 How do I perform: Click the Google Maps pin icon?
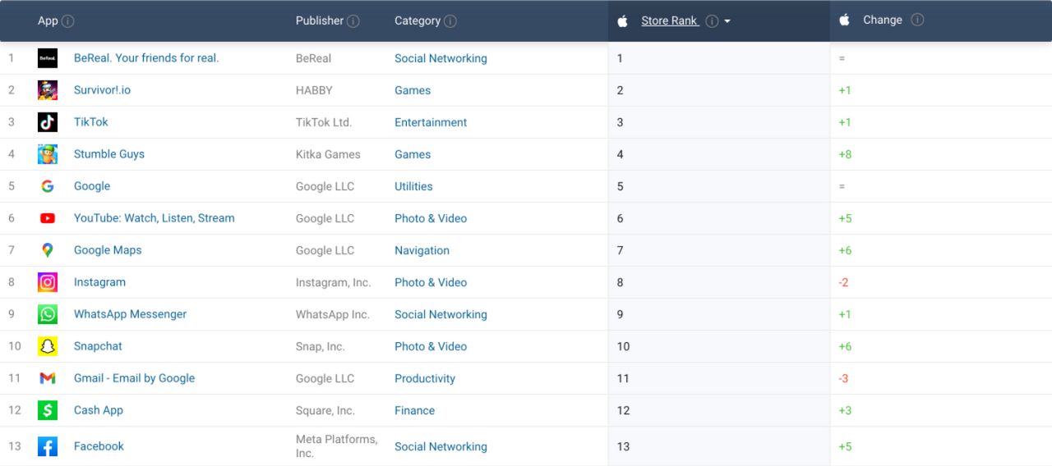(48, 250)
